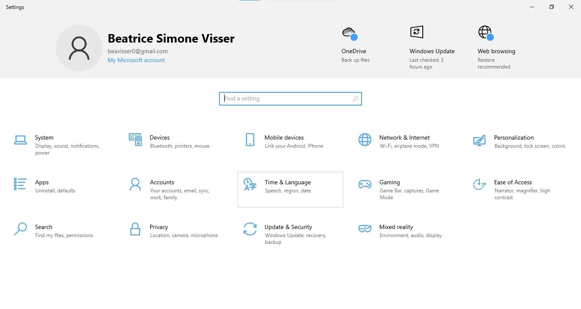
Task: Open Network & Internet globe icon
Action: (x=365, y=140)
